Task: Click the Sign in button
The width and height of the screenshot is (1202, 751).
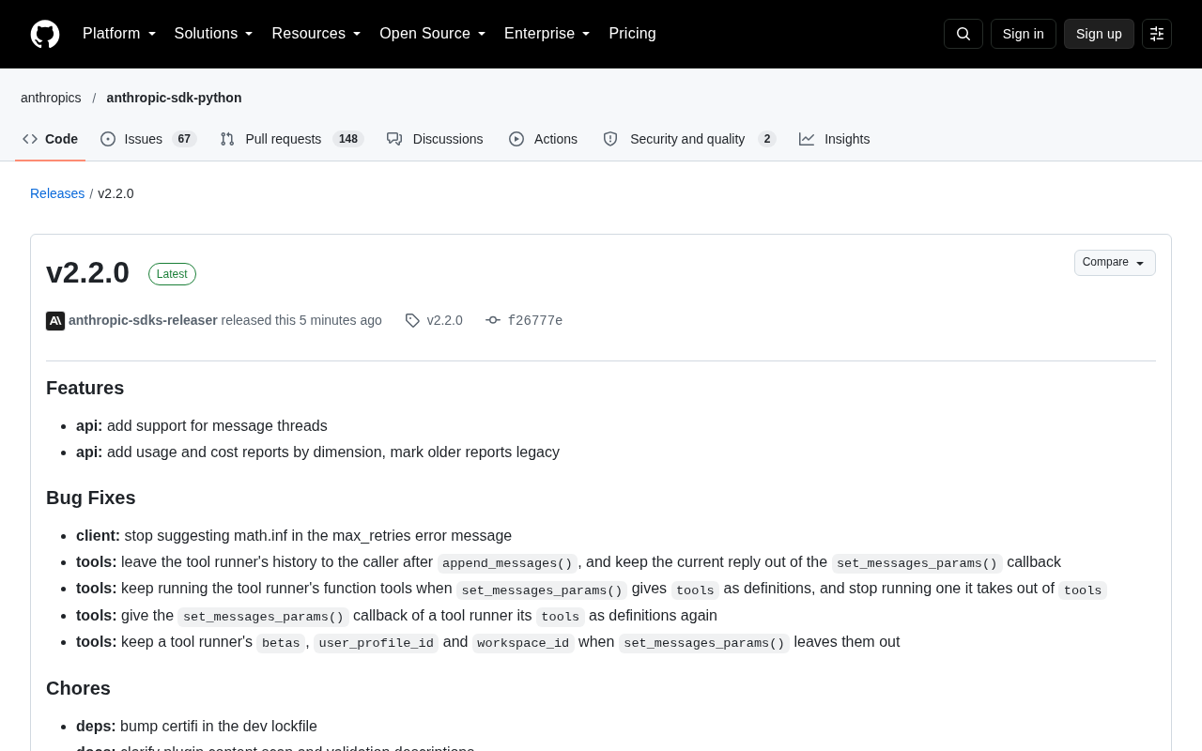Action: [x=1024, y=34]
